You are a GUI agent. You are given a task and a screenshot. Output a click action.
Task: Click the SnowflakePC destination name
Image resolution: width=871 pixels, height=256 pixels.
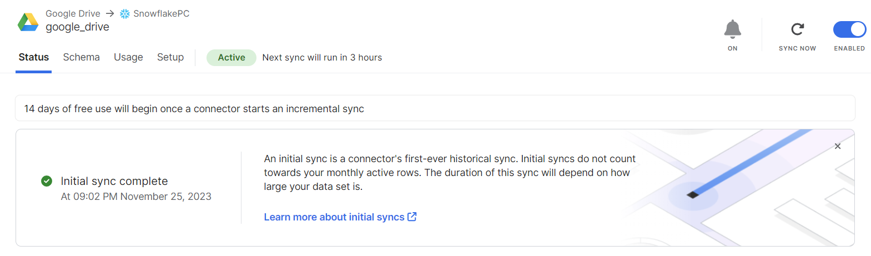(161, 13)
